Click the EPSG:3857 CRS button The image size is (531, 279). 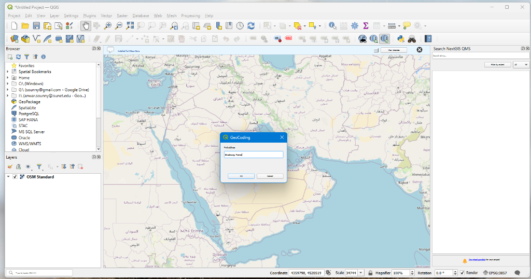(495, 273)
